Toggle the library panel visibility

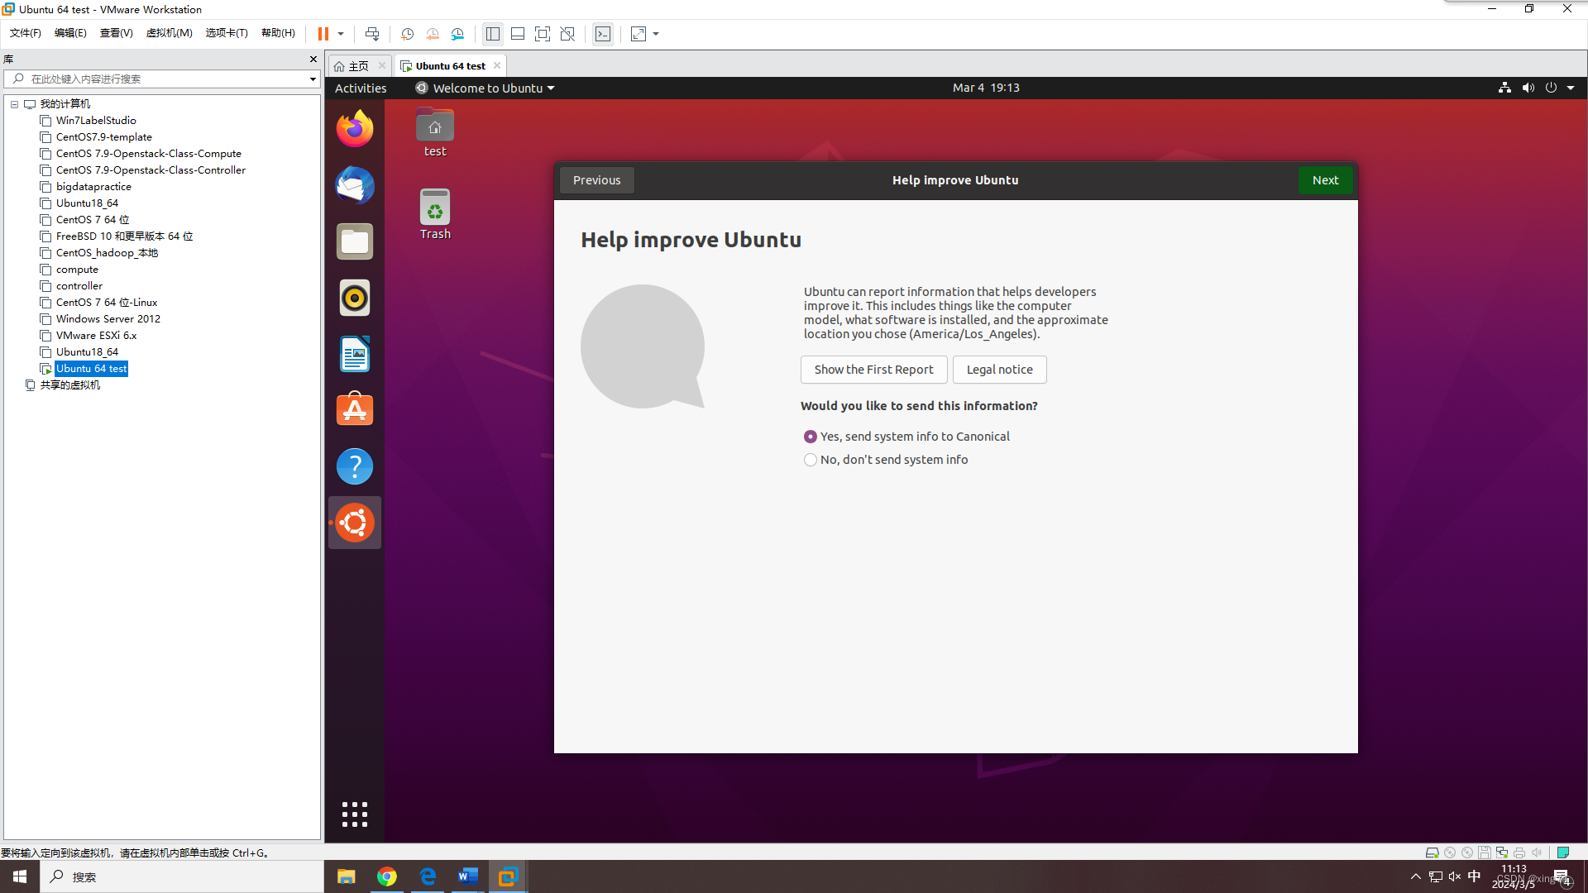click(x=492, y=34)
